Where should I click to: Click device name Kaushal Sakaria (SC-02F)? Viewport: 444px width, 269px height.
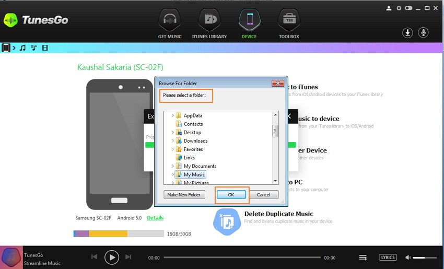click(x=120, y=67)
